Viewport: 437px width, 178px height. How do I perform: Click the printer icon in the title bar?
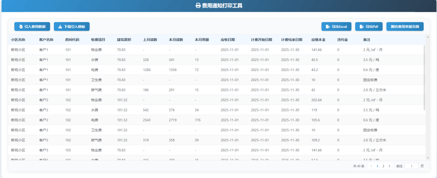(198, 6)
